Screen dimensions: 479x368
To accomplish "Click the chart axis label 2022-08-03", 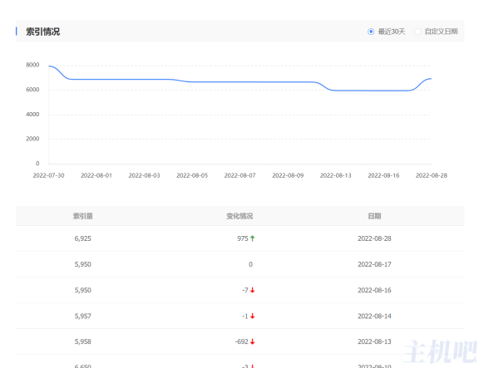I will pos(144,176).
